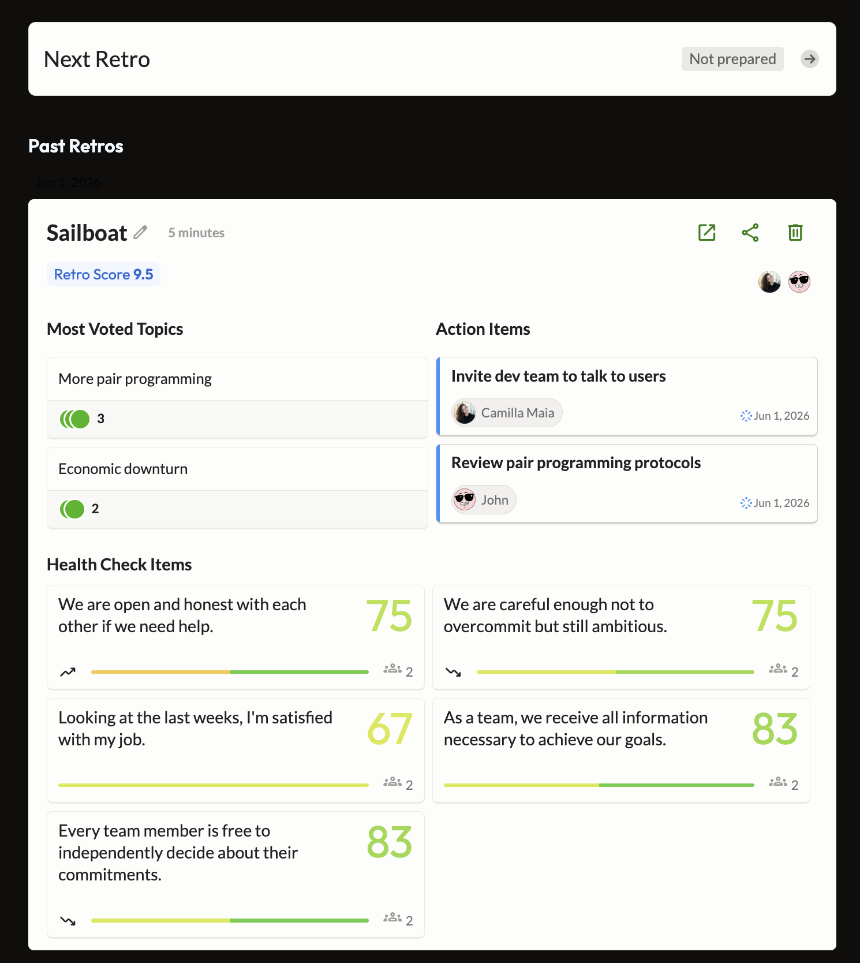Edit the Sailboat retro name pencil icon
Image resolution: width=860 pixels, height=963 pixels.
click(x=140, y=232)
